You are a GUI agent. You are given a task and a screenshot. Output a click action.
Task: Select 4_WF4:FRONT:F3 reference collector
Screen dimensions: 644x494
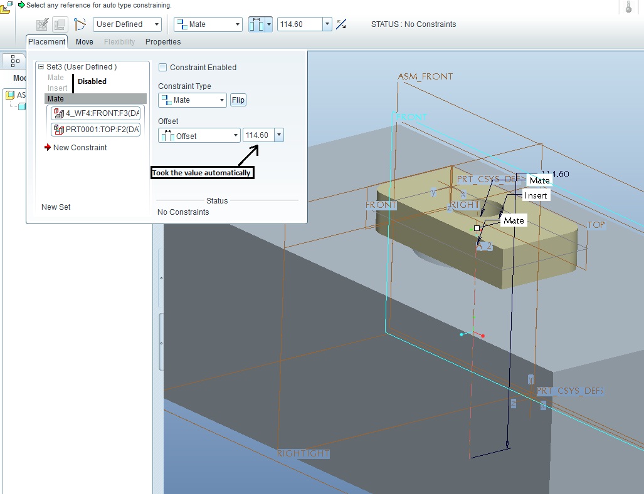point(96,113)
